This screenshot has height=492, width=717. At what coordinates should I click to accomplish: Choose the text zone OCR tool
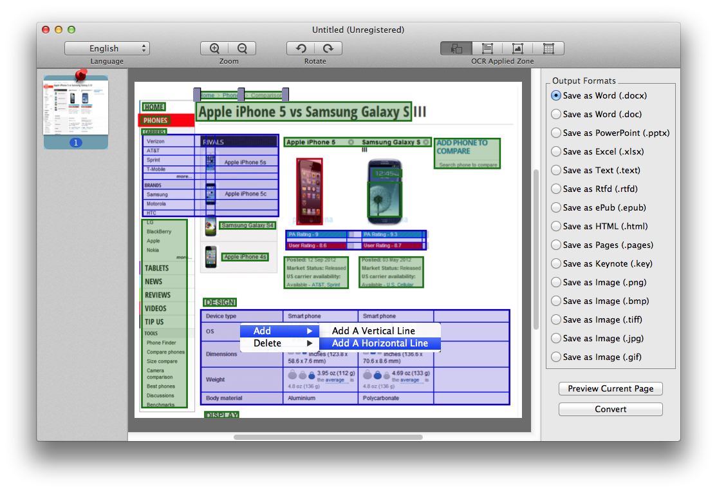pos(487,48)
